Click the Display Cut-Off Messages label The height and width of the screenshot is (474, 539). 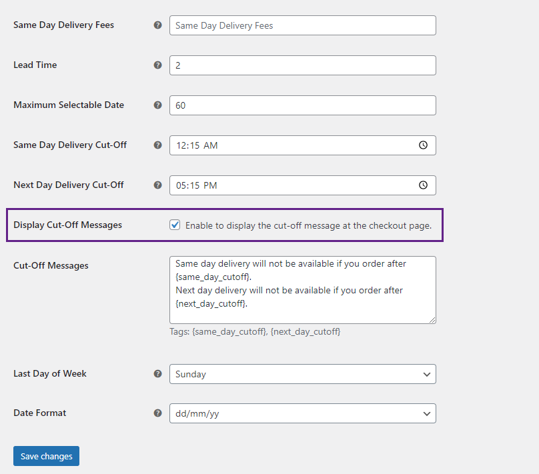coord(68,225)
